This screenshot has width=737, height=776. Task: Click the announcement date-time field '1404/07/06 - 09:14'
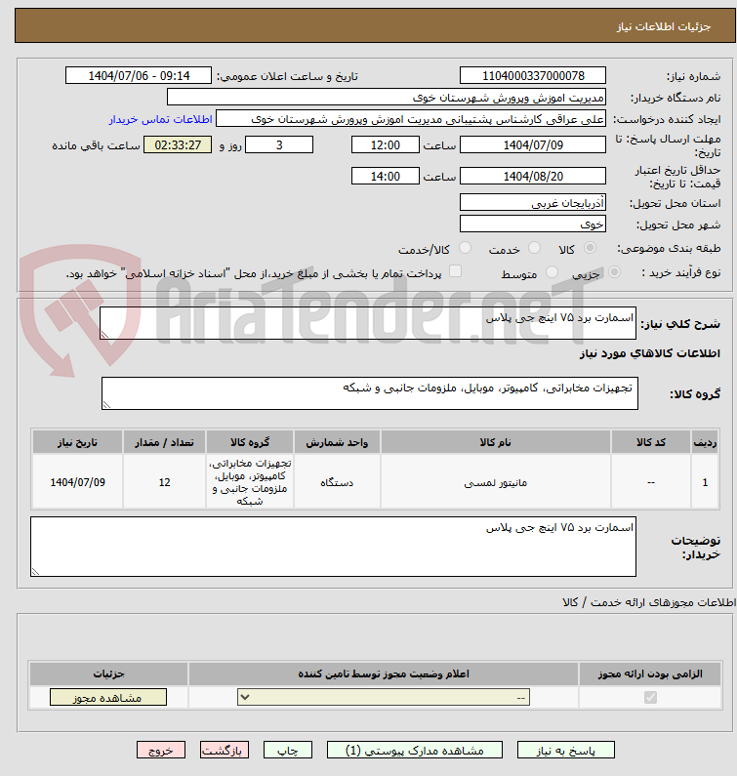pos(139,76)
